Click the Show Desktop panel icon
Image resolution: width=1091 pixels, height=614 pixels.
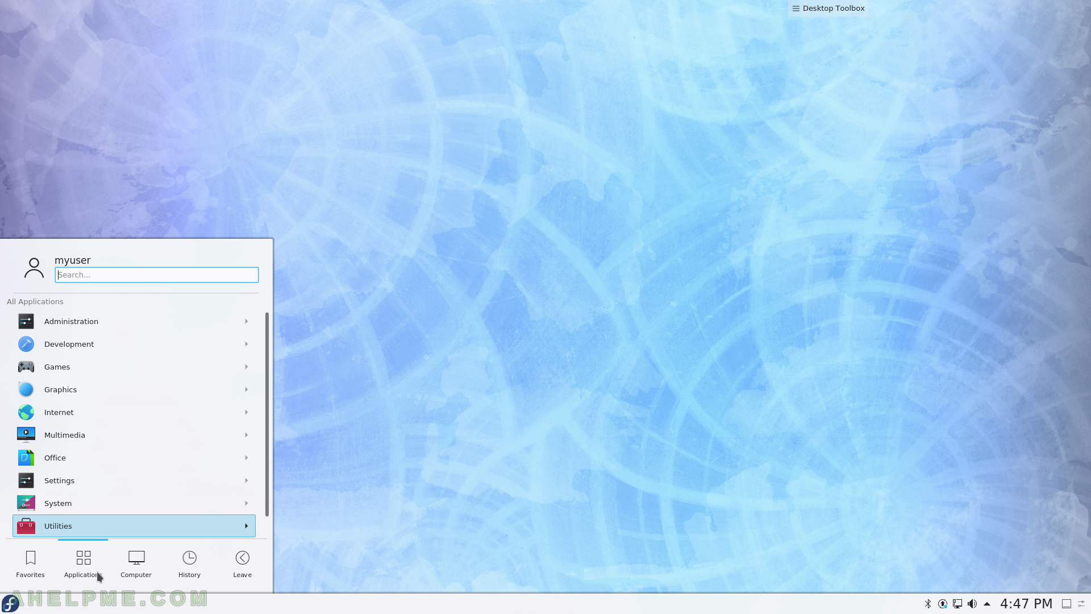[1067, 604]
